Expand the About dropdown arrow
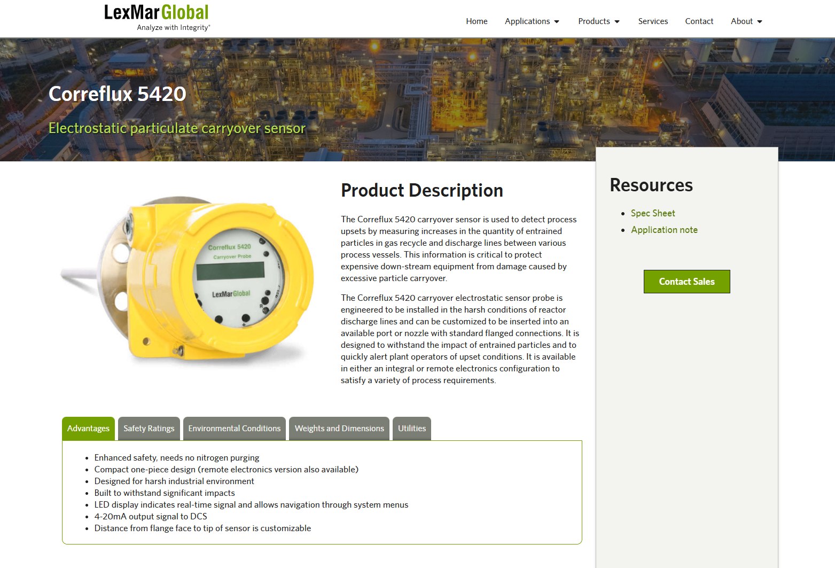835x568 pixels. coord(760,22)
